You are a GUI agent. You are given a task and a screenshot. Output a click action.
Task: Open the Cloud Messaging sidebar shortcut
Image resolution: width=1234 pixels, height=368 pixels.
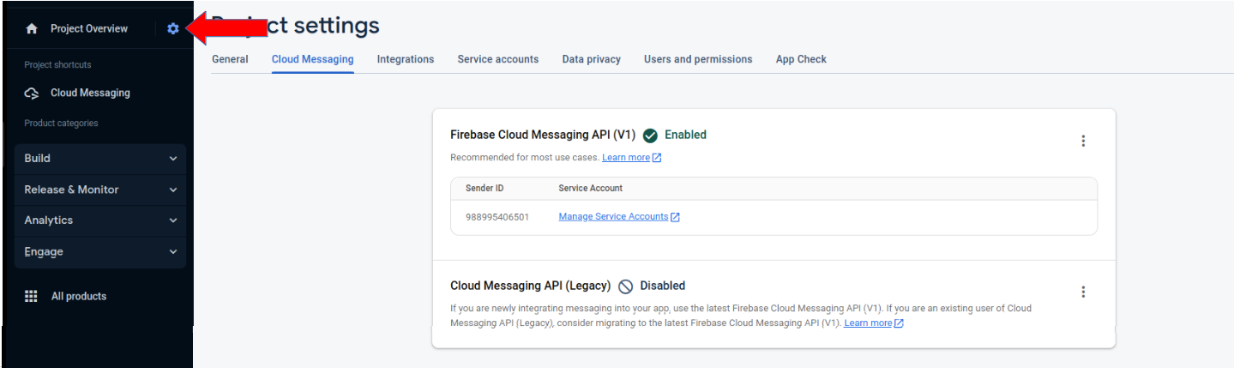click(90, 93)
